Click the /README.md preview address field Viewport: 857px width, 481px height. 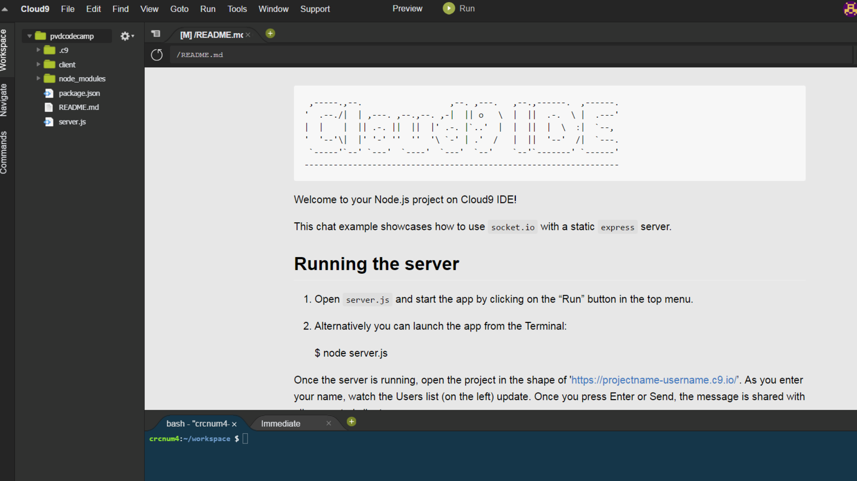(x=511, y=55)
